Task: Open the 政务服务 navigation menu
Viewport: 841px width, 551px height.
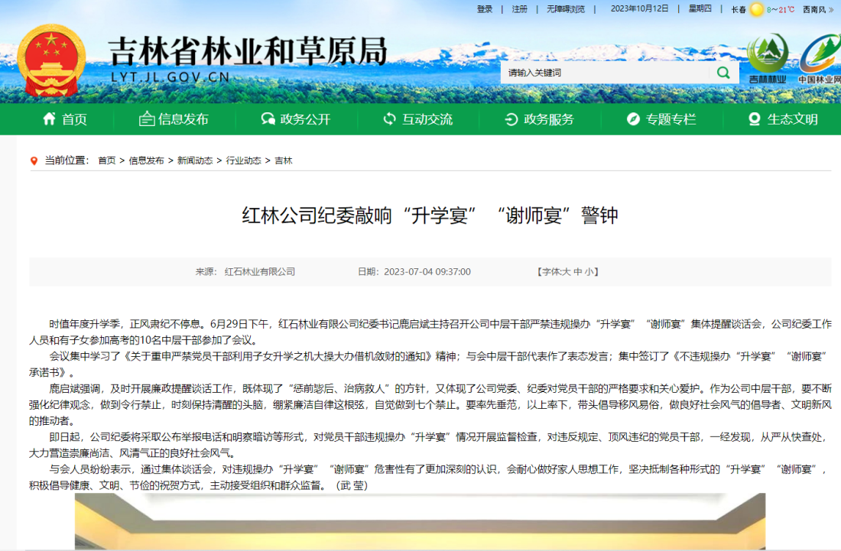Action: tap(539, 119)
